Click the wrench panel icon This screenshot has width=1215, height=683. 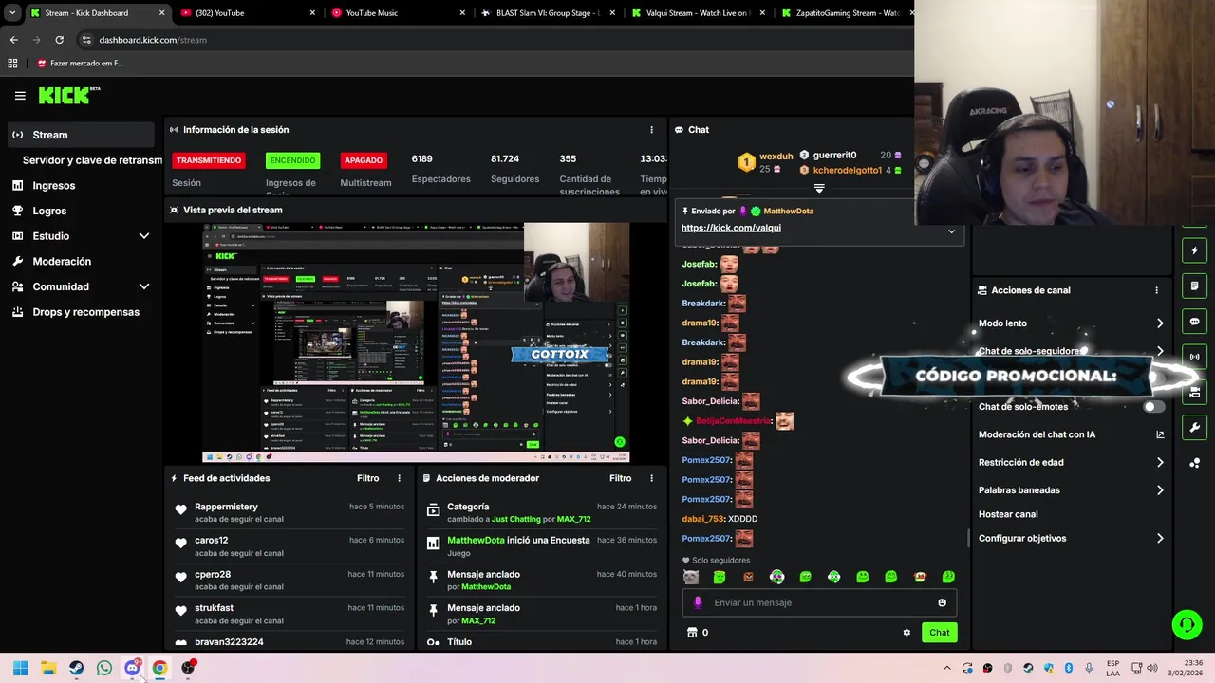[1194, 427]
